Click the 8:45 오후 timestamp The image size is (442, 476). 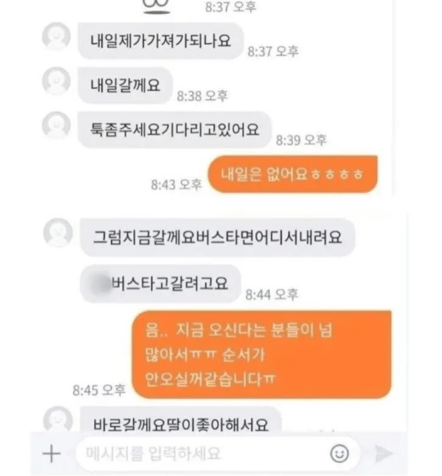tap(99, 390)
